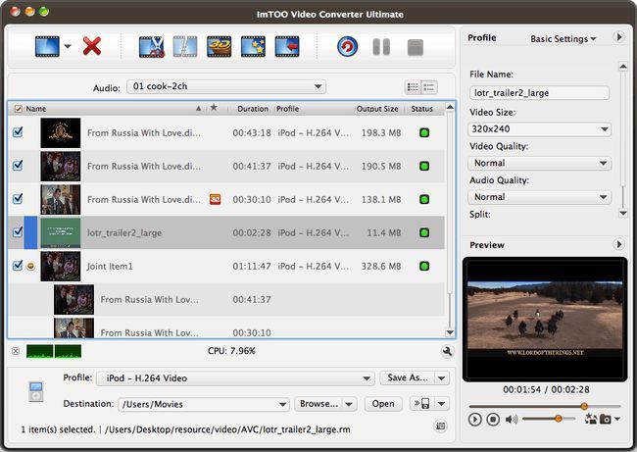Open the clip tool with scissors icon
This screenshot has width=637, height=452.
click(x=152, y=46)
